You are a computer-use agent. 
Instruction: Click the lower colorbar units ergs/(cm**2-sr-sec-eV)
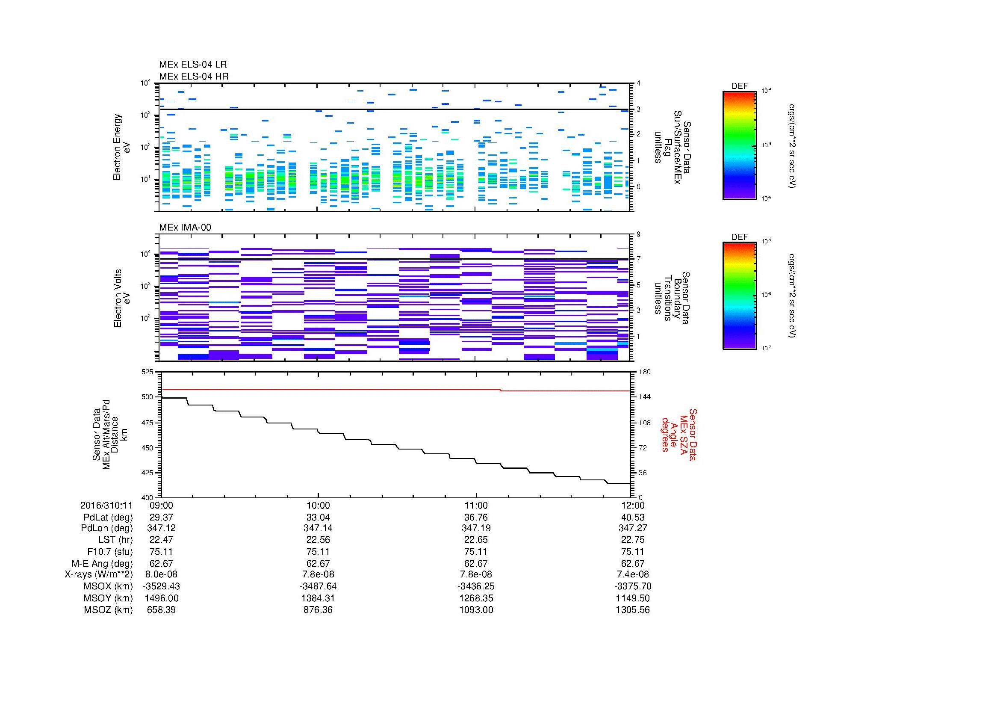click(x=792, y=296)
